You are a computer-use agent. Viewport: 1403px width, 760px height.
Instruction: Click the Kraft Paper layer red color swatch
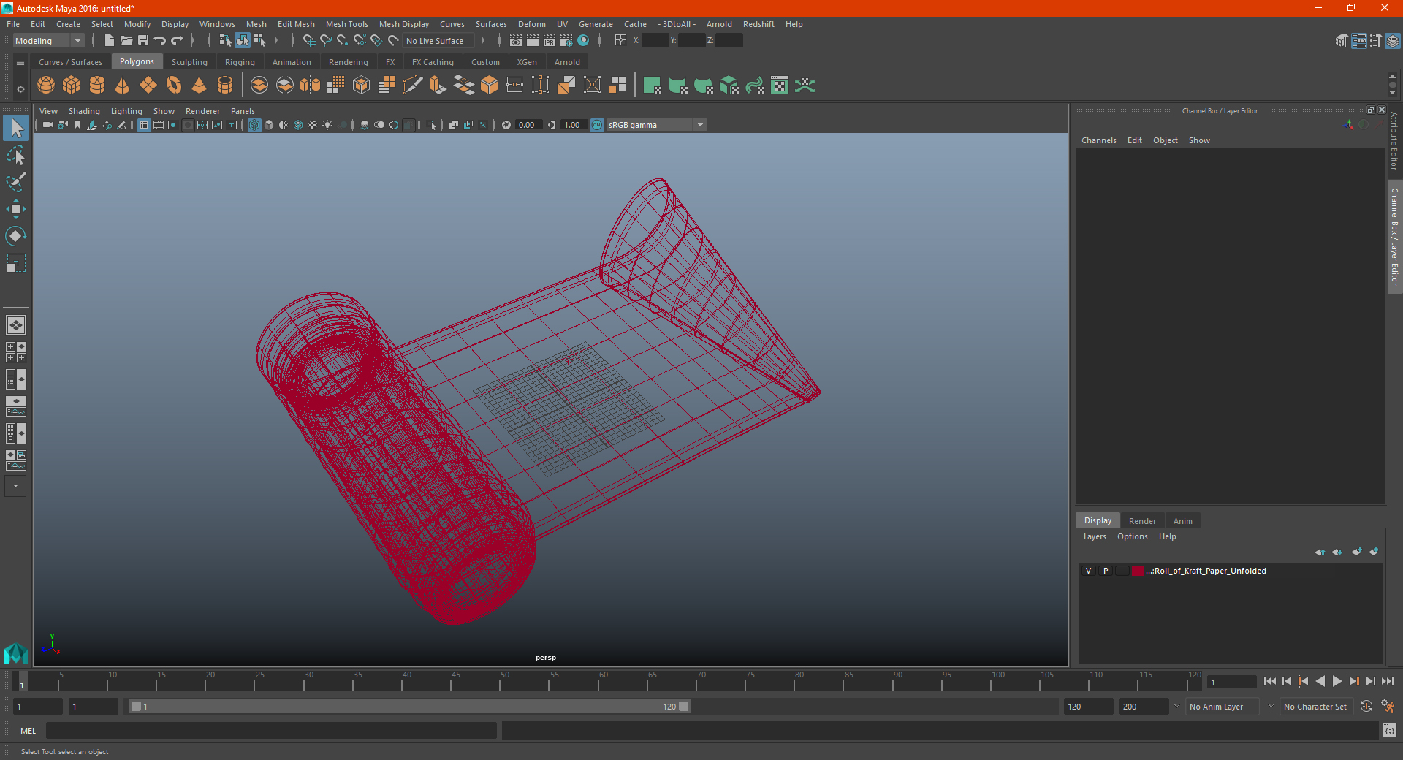tap(1138, 571)
